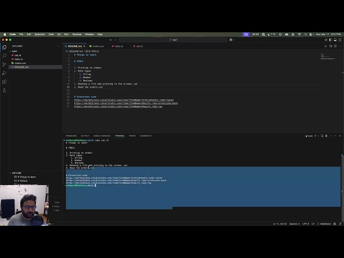Click Wi-Fi icon in macOS menu bar
The width and height of the screenshot is (344, 258).
tap(299, 34)
